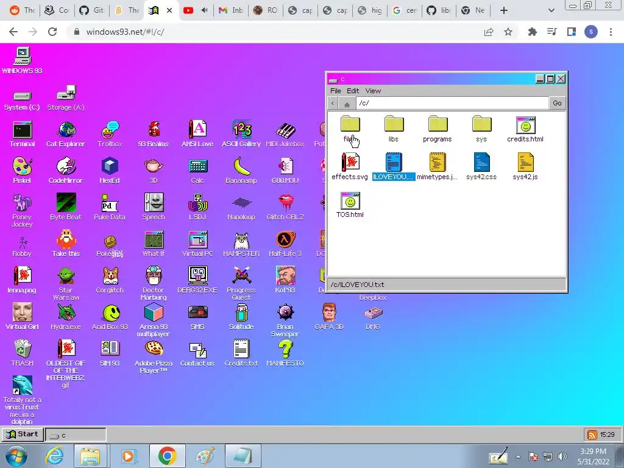Select credits.html file in explorer
Screen dimensions: 624x468
click(x=525, y=129)
